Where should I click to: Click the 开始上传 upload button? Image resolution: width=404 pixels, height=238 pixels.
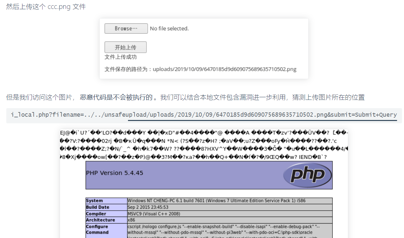pos(125,47)
